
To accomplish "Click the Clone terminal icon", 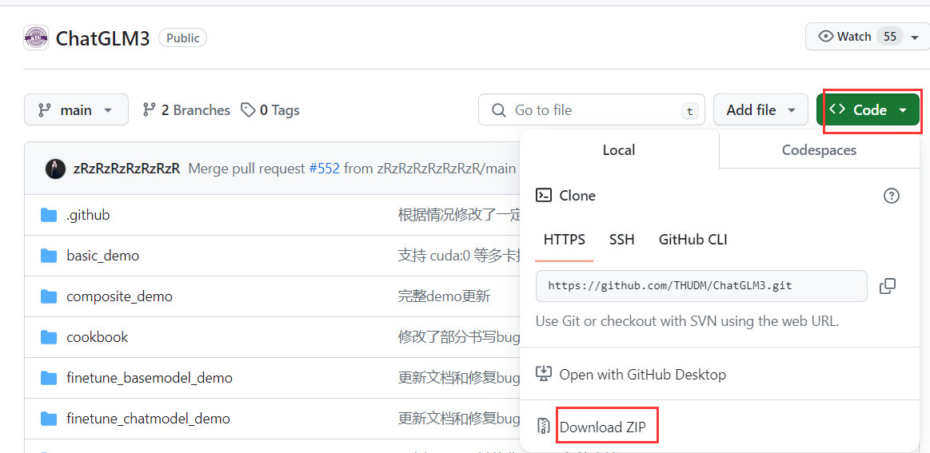I will [x=543, y=196].
